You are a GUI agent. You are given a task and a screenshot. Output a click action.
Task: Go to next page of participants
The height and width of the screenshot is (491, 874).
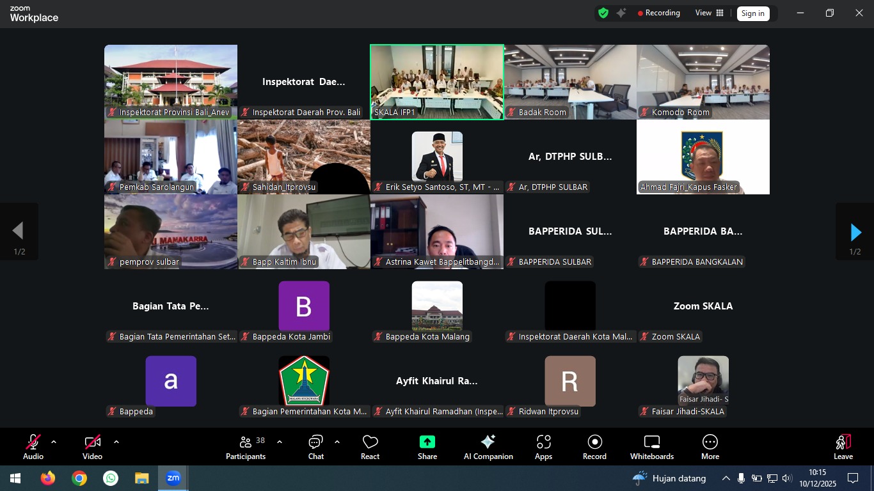855,231
